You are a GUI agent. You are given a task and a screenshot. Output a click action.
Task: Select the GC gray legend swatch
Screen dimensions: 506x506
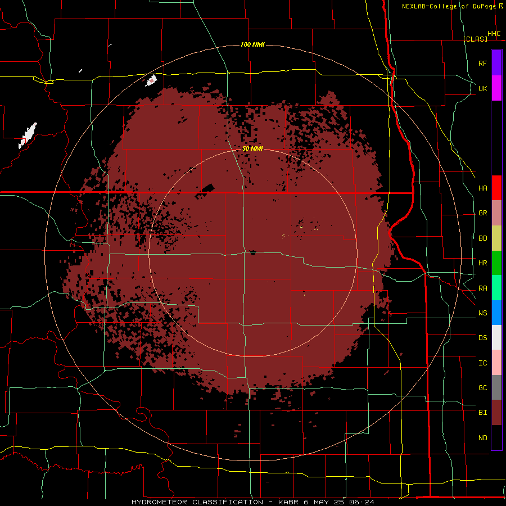tap(496, 387)
